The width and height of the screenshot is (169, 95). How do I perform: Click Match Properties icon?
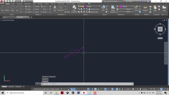click(x=113, y=9)
